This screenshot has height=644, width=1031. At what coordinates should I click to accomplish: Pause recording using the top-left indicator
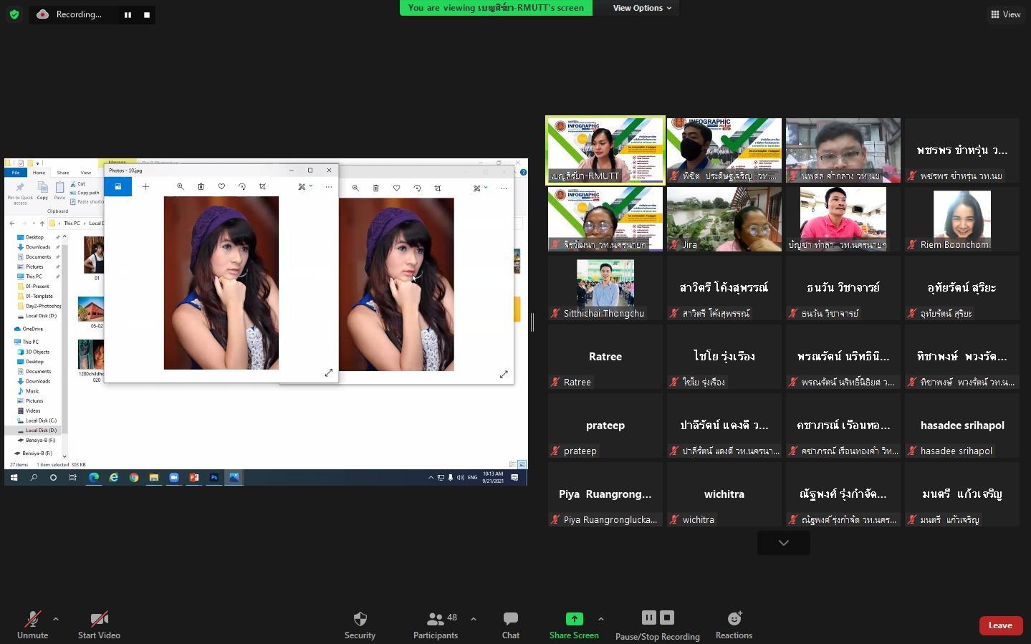(x=128, y=14)
